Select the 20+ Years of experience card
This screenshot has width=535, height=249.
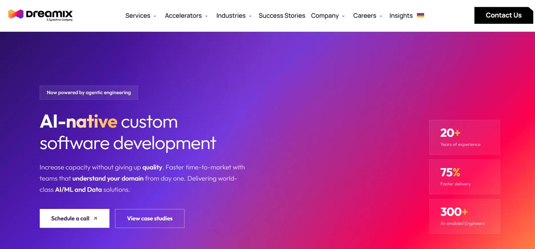465,137
